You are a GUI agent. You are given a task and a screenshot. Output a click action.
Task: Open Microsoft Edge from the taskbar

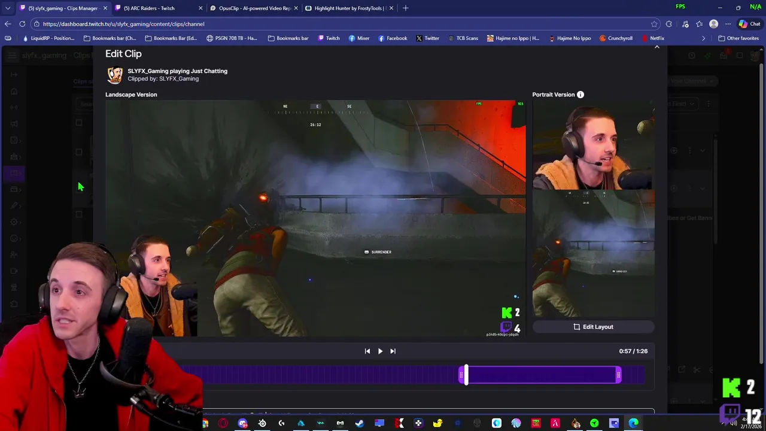click(634, 424)
